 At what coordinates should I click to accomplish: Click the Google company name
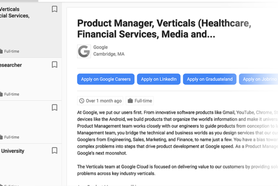point(101,48)
